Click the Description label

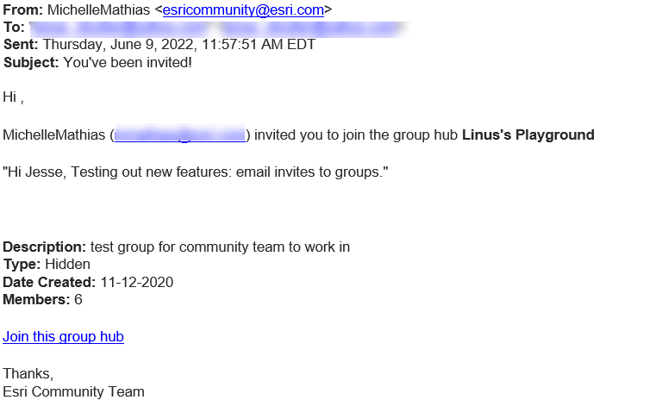44,247
